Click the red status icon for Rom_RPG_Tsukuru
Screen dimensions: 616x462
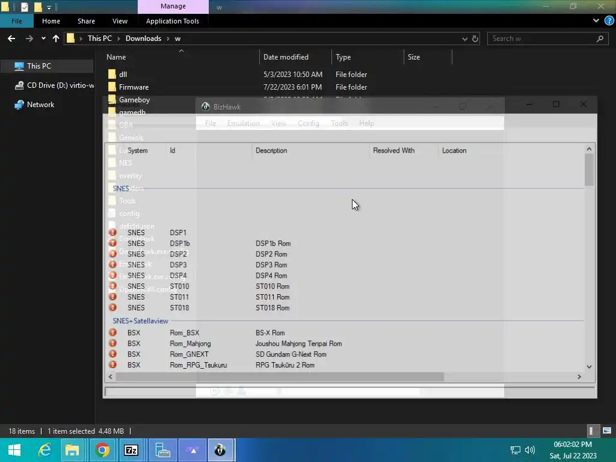112,365
